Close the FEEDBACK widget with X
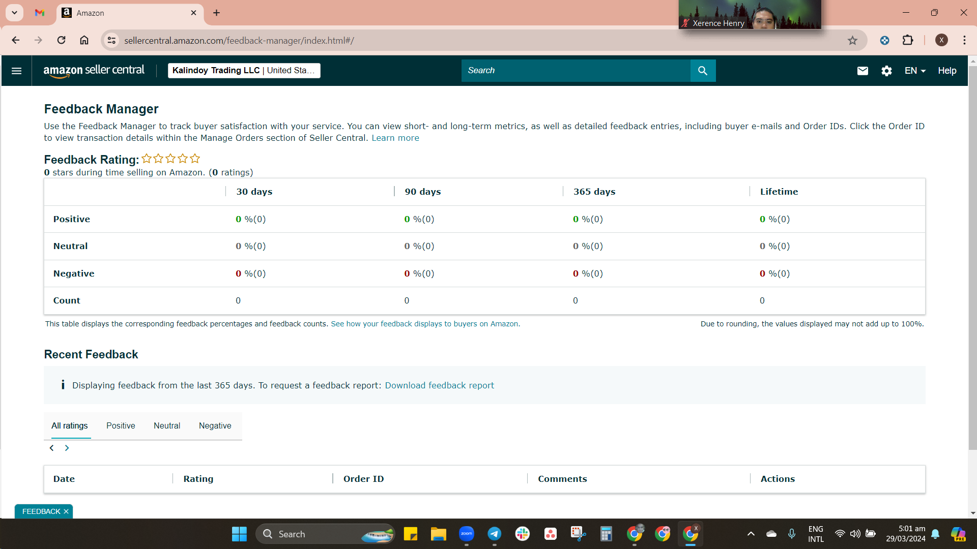Screen dimensions: 977x549 click(66, 511)
